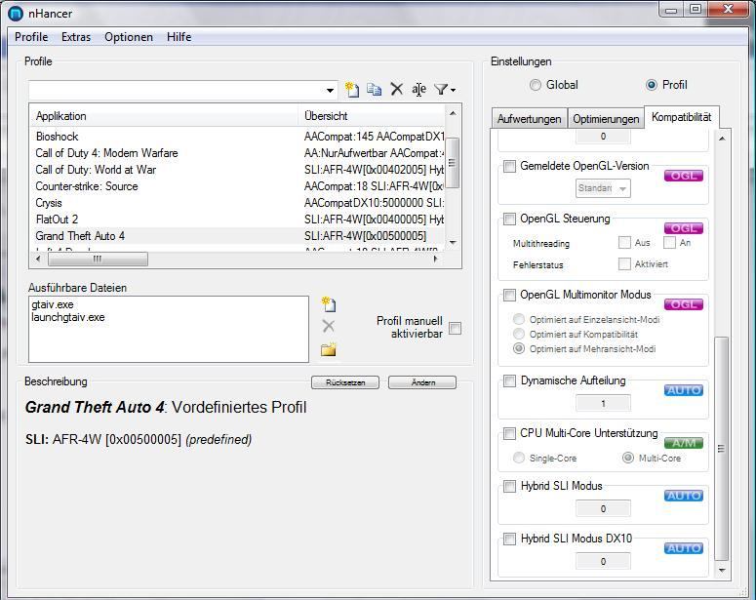Open the Extras menu

[x=76, y=37]
